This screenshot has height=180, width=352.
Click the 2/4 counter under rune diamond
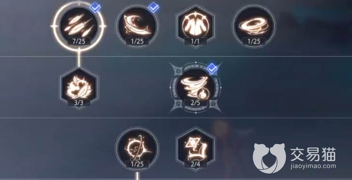tap(195, 164)
